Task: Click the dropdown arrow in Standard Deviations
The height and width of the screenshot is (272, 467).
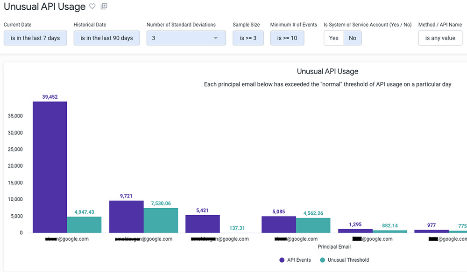Action: coord(216,38)
